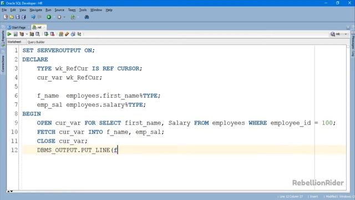Open the Edit menu
Image resolution: width=355 pixels, height=200 pixels.
coord(13,10)
